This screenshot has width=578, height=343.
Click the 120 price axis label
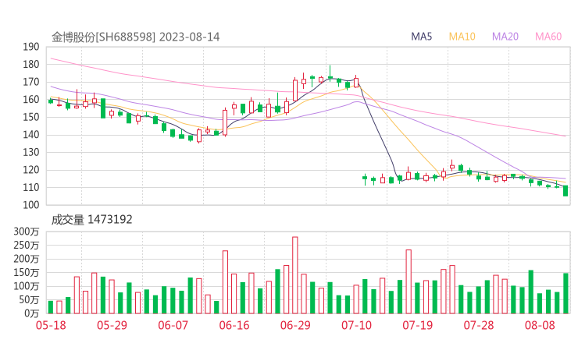31,170
